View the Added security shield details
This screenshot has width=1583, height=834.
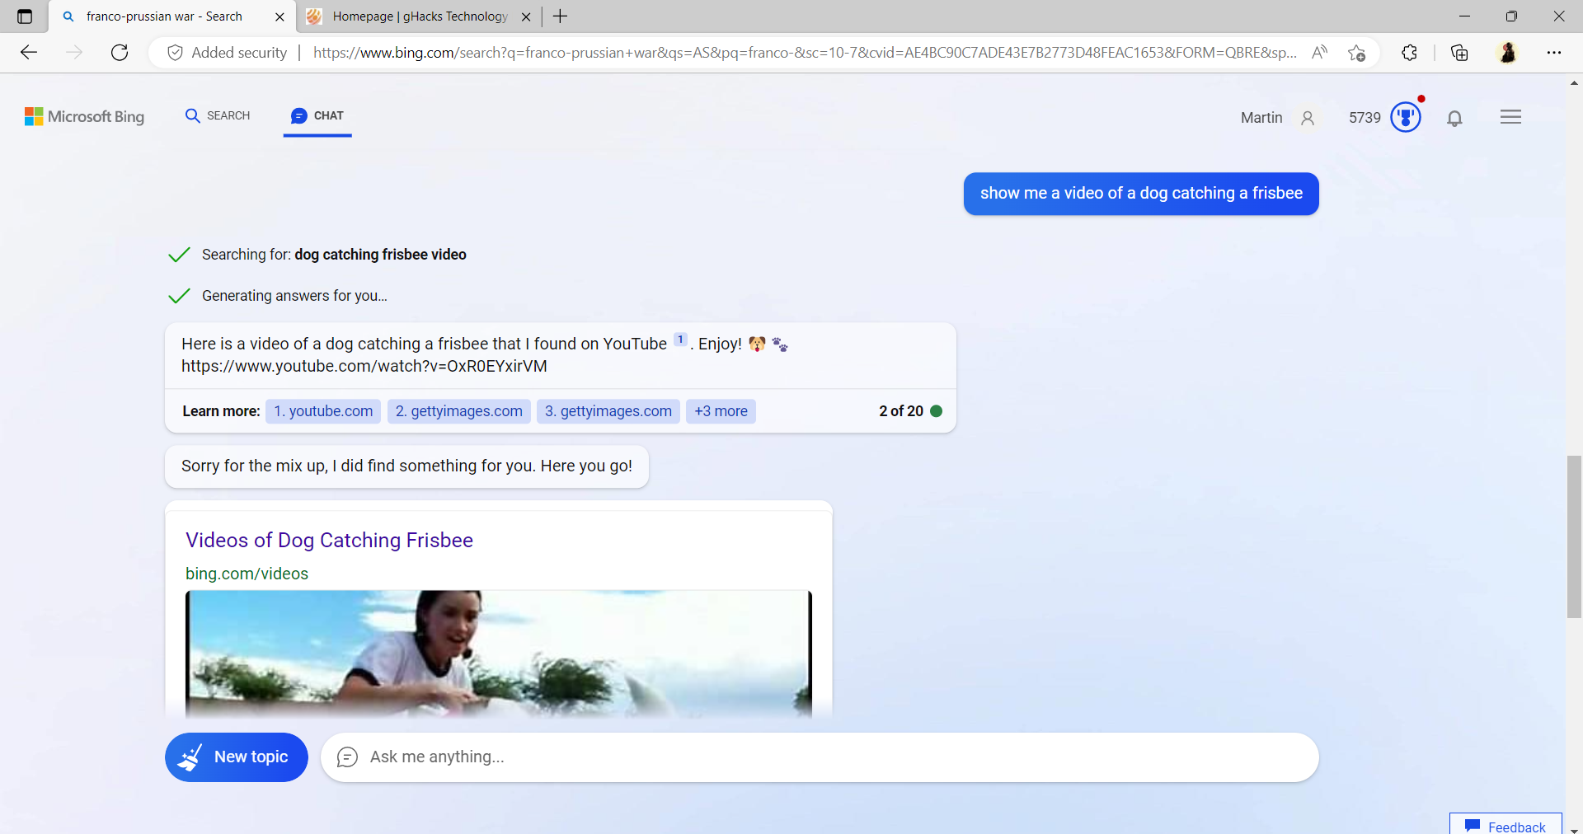pos(224,52)
